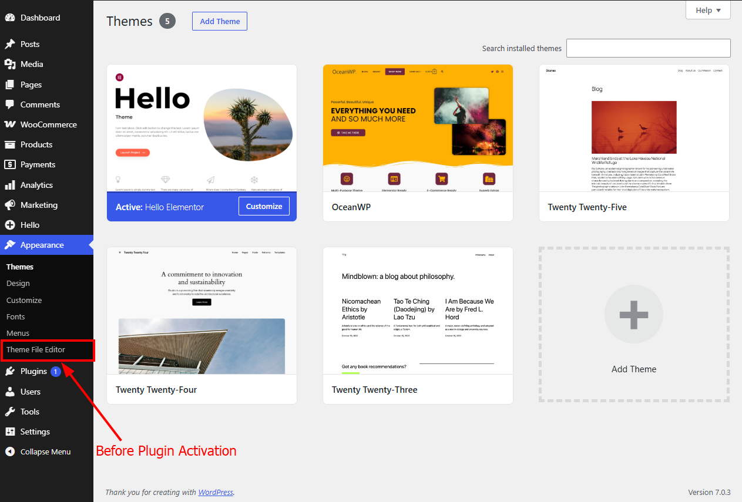Image resolution: width=742 pixels, height=502 pixels.
Task: Click the Twenty Twenty-Five theme name
Action: (587, 207)
